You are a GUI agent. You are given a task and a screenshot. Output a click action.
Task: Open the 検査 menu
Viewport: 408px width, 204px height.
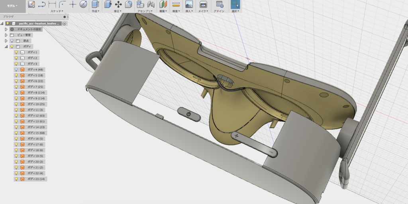(x=176, y=11)
